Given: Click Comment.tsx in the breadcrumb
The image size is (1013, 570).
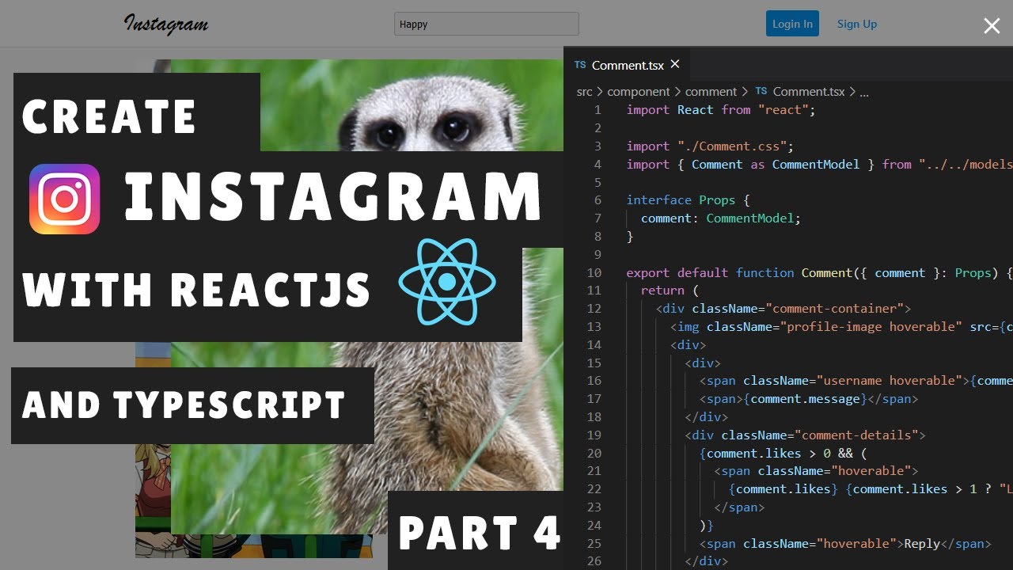Looking at the screenshot, I should click(x=809, y=92).
